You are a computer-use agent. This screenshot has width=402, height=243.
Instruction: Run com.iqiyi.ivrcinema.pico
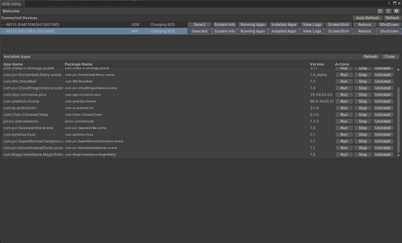pyautogui.click(x=344, y=95)
